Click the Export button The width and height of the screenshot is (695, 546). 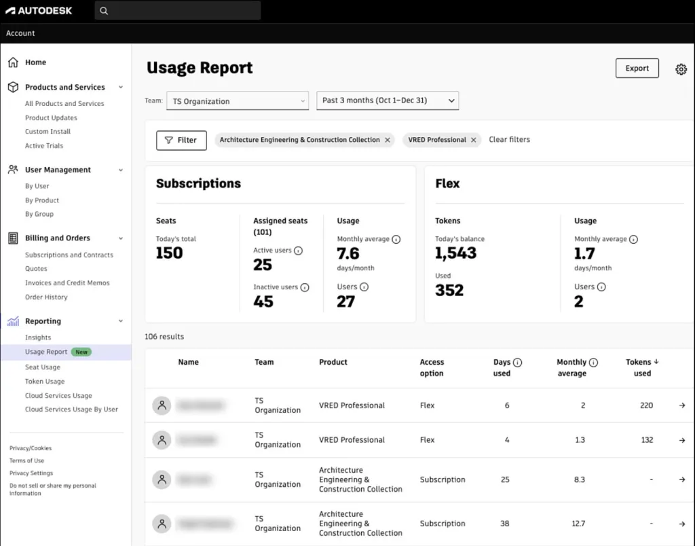637,69
